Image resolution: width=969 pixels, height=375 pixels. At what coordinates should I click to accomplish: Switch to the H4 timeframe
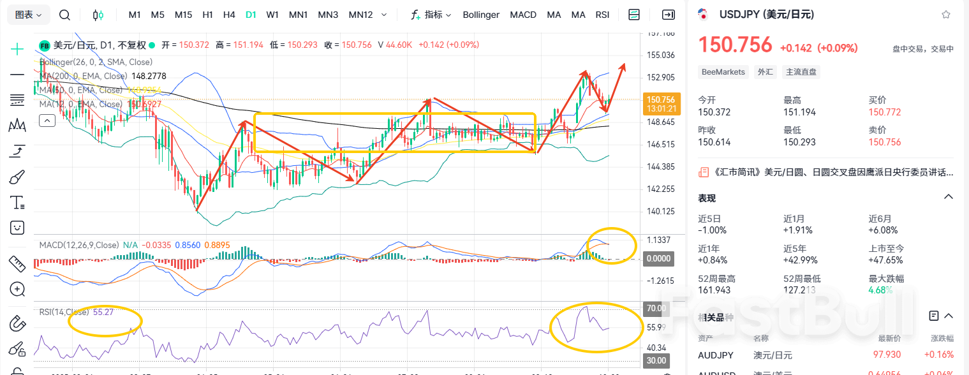point(229,15)
